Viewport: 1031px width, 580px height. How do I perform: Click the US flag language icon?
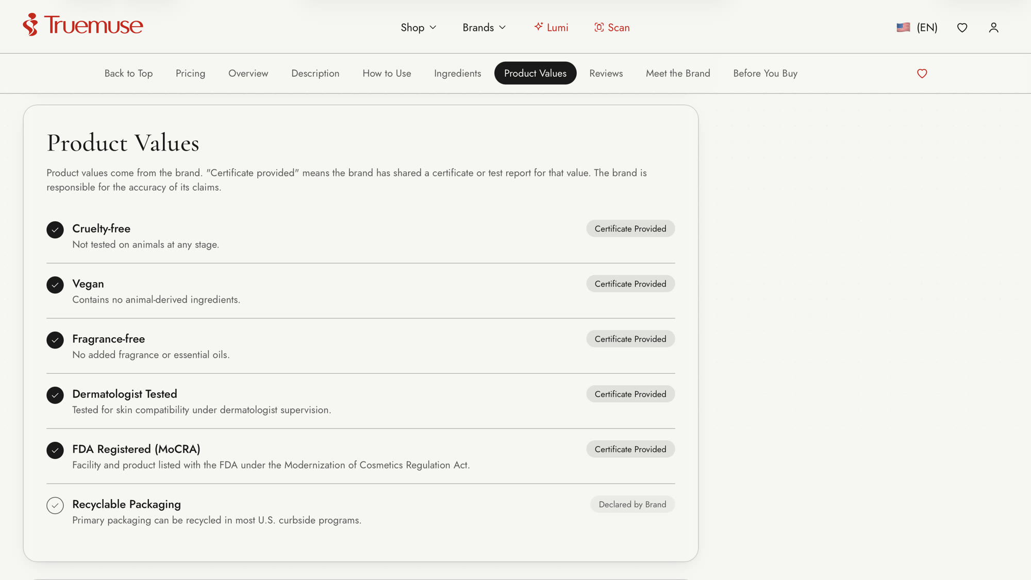tap(903, 27)
